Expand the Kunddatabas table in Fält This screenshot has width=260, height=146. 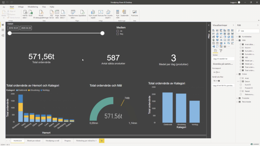[237, 36]
